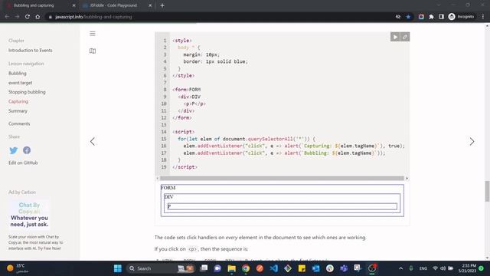Share the article on Facebook
490x276 pixels.
(27, 150)
